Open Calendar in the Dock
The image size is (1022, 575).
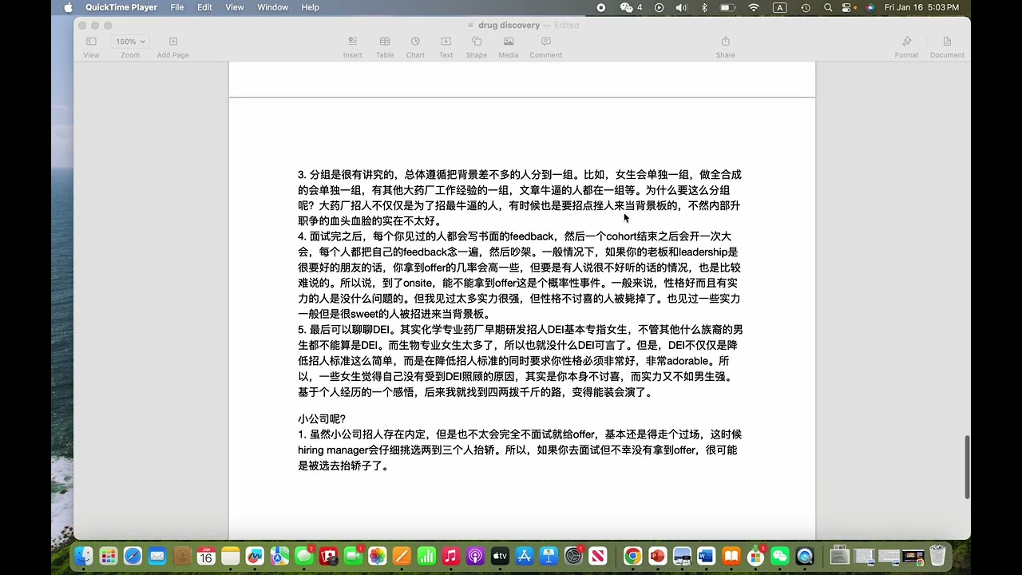[x=206, y=556]
